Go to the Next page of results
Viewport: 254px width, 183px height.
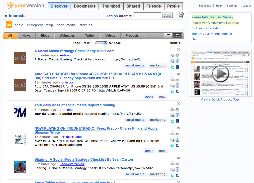[x=175, y=43]
